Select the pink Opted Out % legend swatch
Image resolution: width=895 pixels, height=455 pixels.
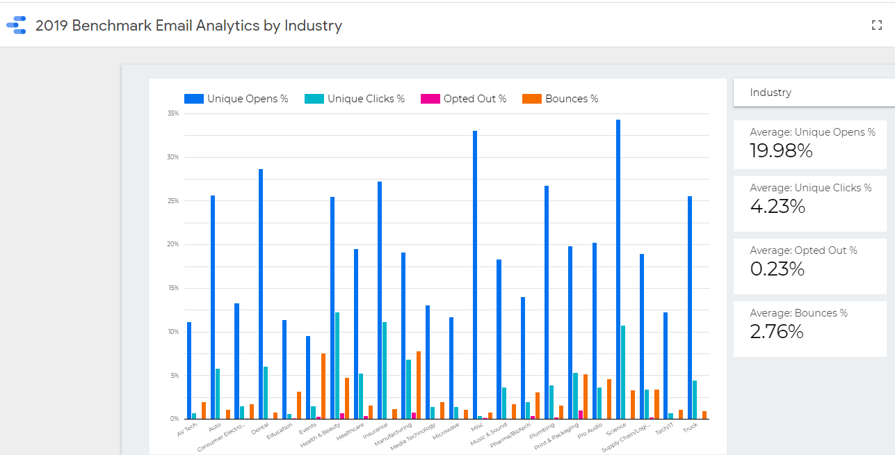tap(430, 99)
